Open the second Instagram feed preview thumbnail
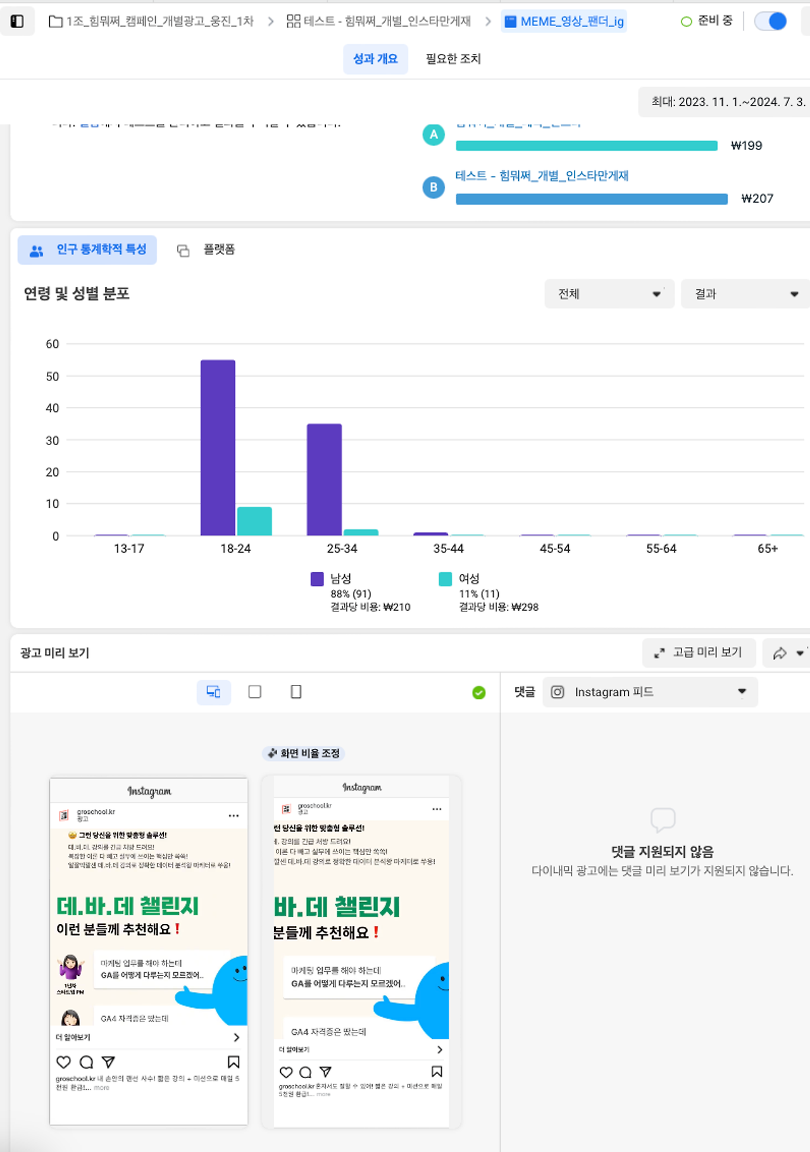The width and height of the screenshot is (810, 1152). coord(361,951)
